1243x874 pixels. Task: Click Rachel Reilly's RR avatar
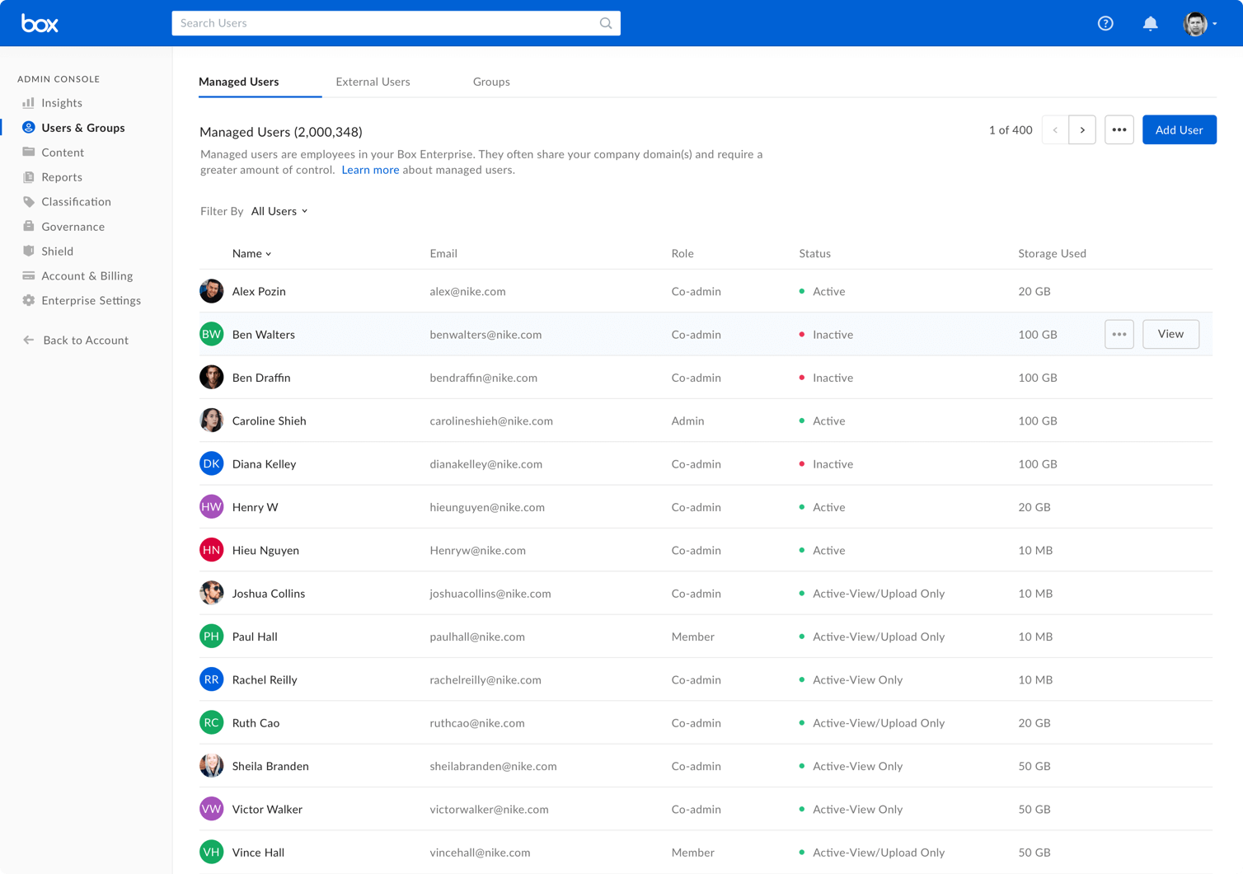212,679
